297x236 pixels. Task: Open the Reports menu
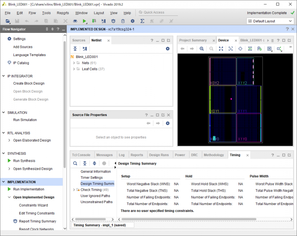(63, 13)
